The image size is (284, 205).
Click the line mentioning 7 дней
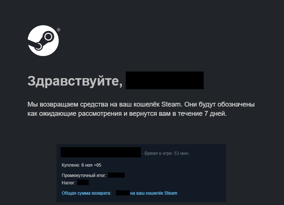click(x=127, y=114)
